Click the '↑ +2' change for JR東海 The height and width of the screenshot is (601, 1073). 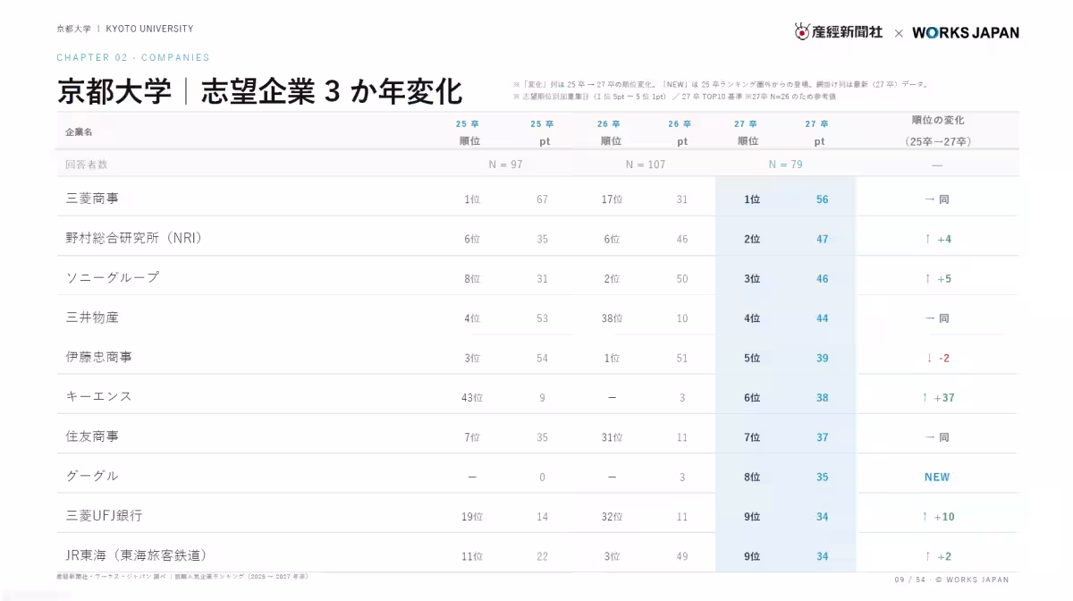tap(937, 556)
